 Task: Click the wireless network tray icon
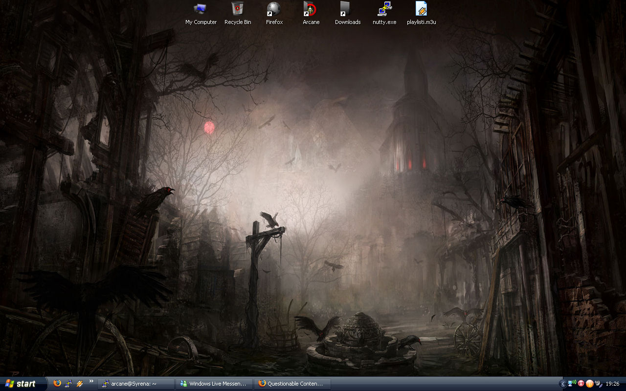coord(572,384)
